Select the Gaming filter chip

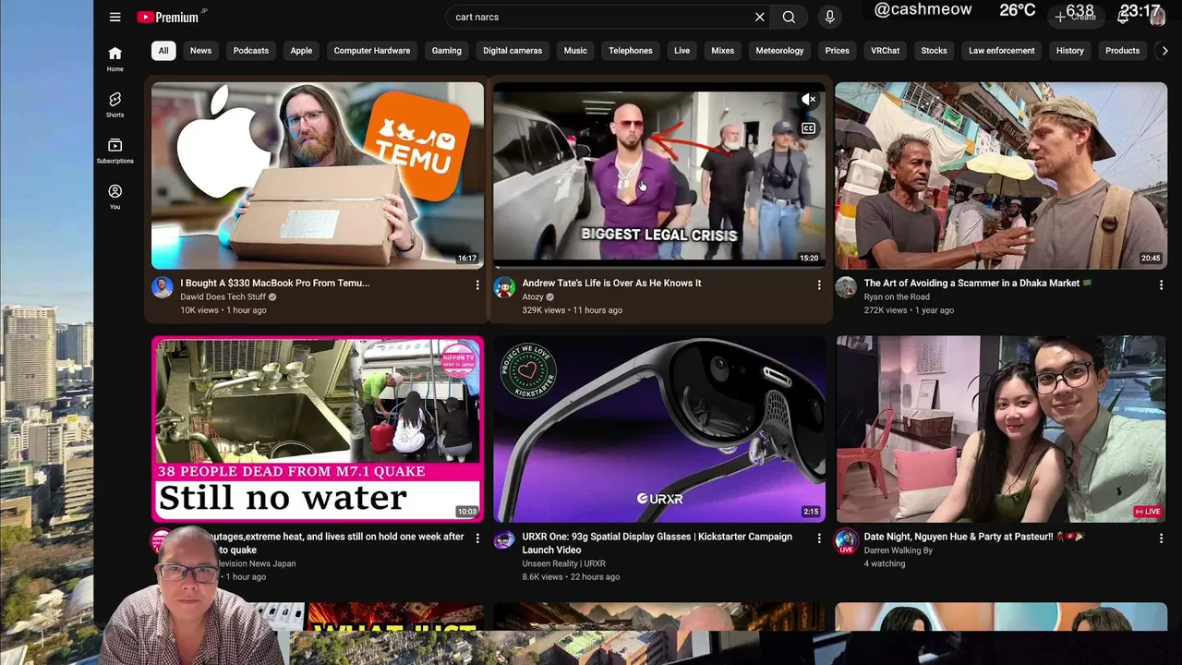[447, 51]
